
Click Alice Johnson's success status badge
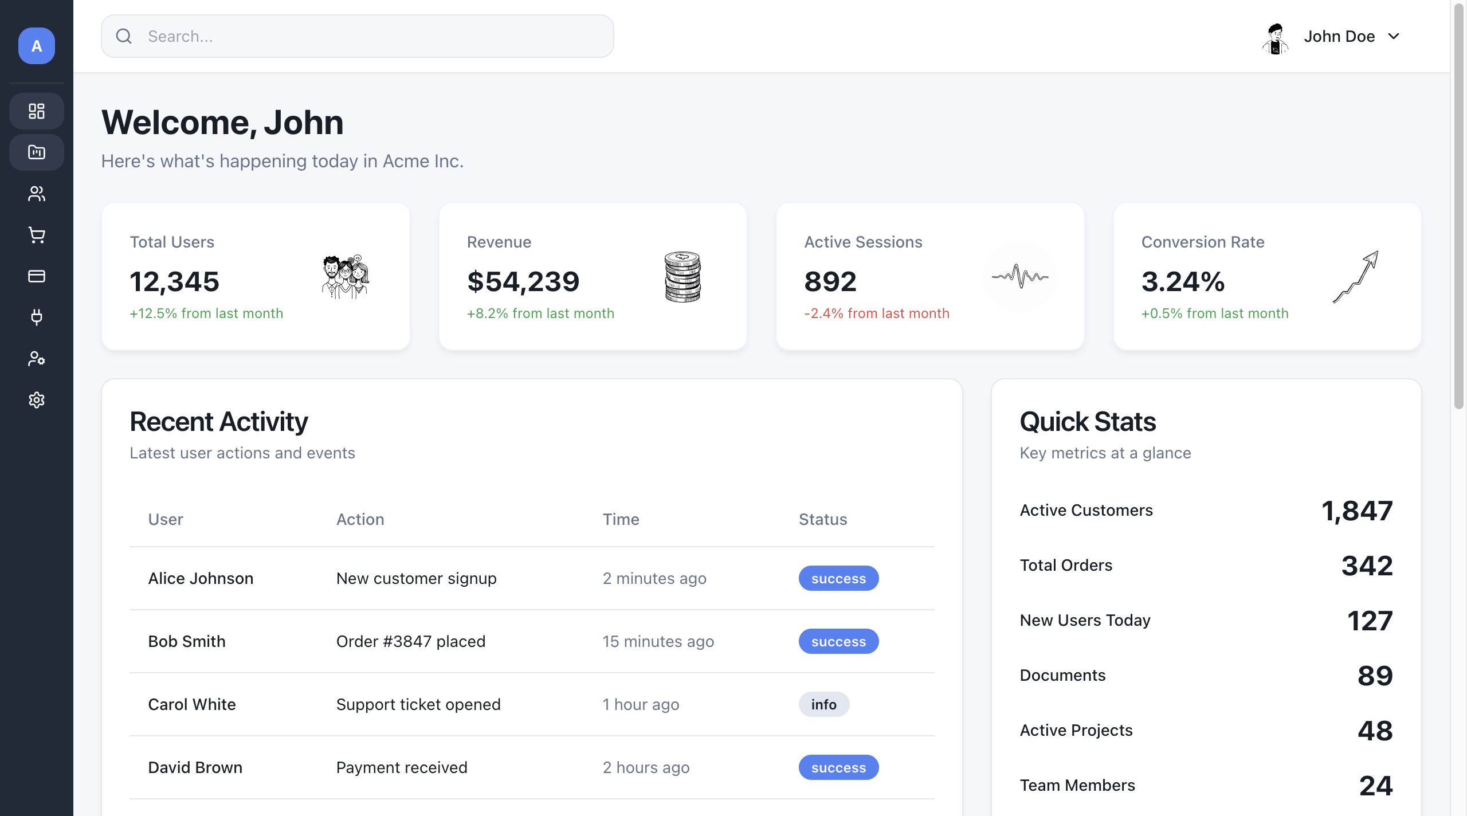[x=838, y=578]
